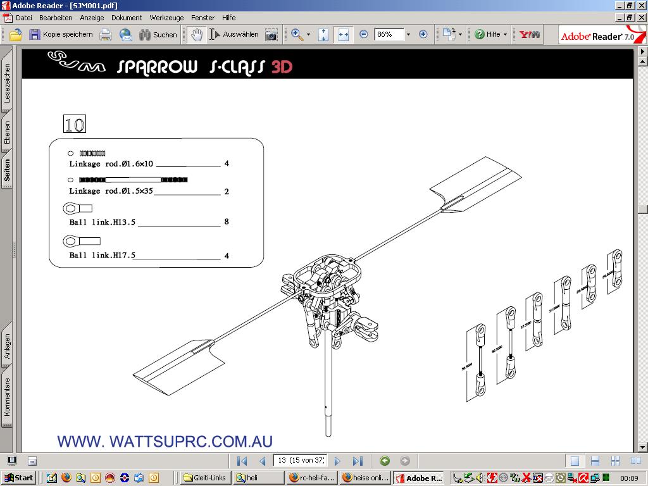Activate the Hand tool
648x486 pixels.
tap(196, 35)
